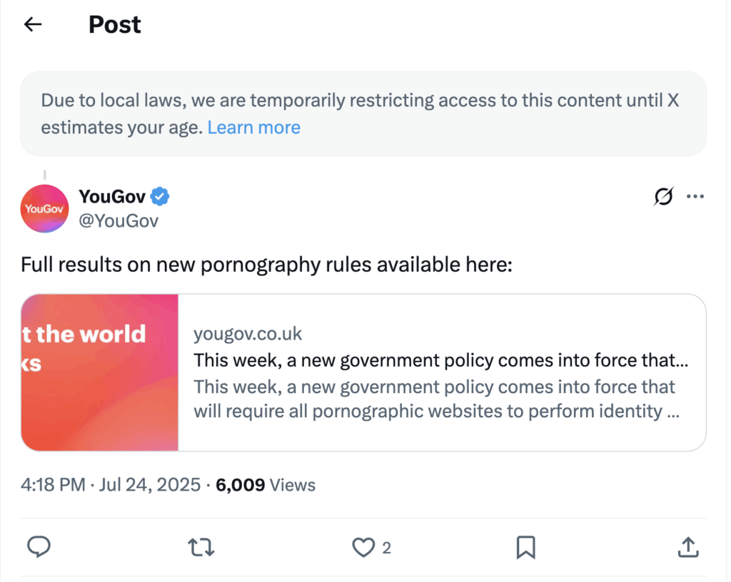
Task: Open the YouGov display name
Action: [112, 196]
